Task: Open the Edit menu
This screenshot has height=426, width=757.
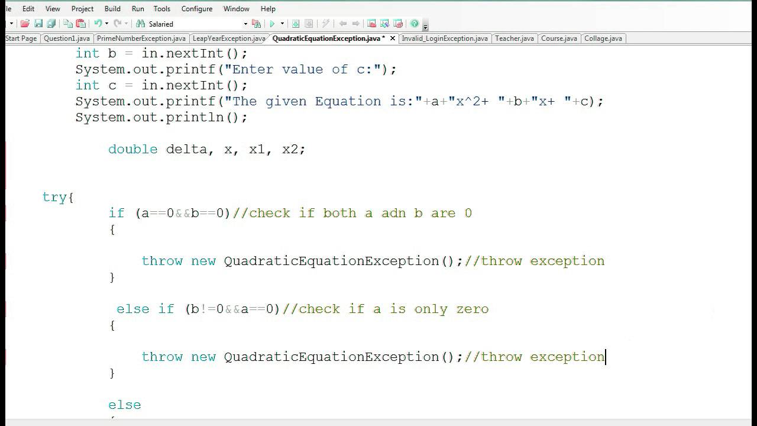Action: point(28,8)
